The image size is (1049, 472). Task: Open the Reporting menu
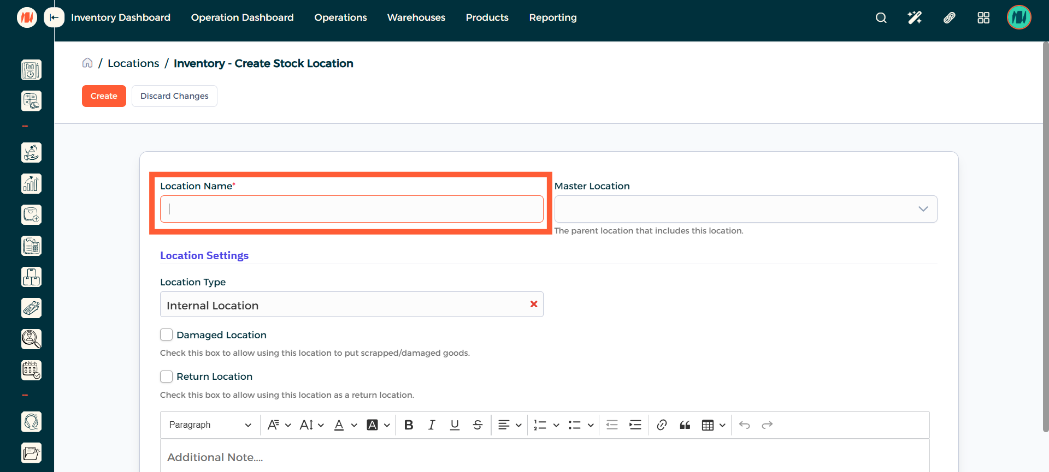(x=552, y=17)
